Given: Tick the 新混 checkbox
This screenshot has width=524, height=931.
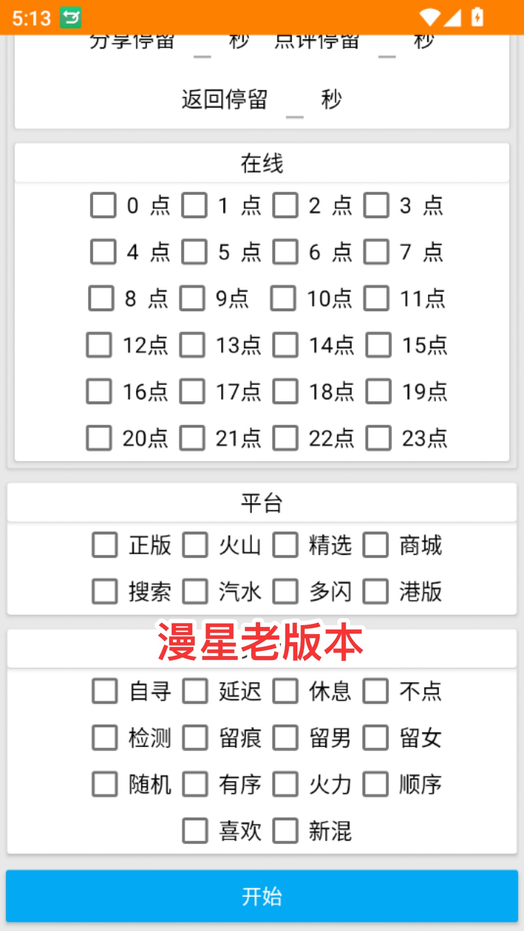Looking at the screenshot, I should [285, 831].
